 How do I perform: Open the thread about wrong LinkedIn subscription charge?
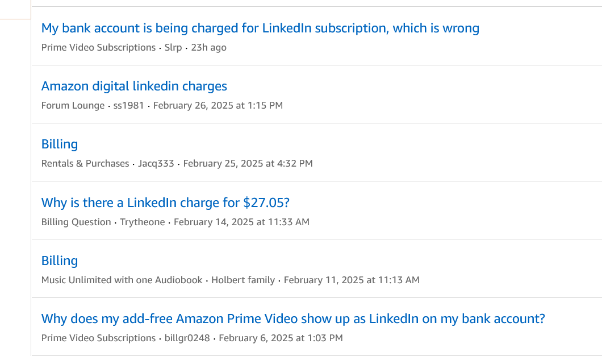click(260, 28)
